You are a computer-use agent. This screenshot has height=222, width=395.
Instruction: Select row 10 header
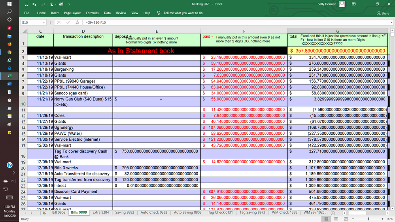23,102
